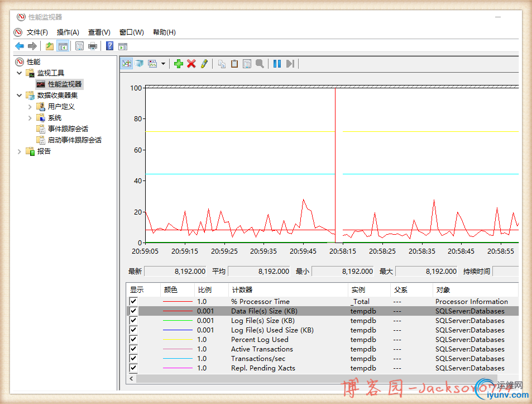Toggle the Highlight pen tool
The height and width of the screenshot is (404, 532).
point(204,64)
